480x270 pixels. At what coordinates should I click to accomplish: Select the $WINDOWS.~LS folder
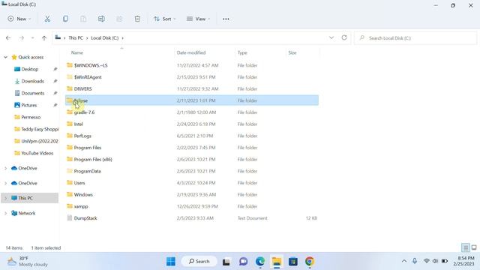(x=91, y=65)
